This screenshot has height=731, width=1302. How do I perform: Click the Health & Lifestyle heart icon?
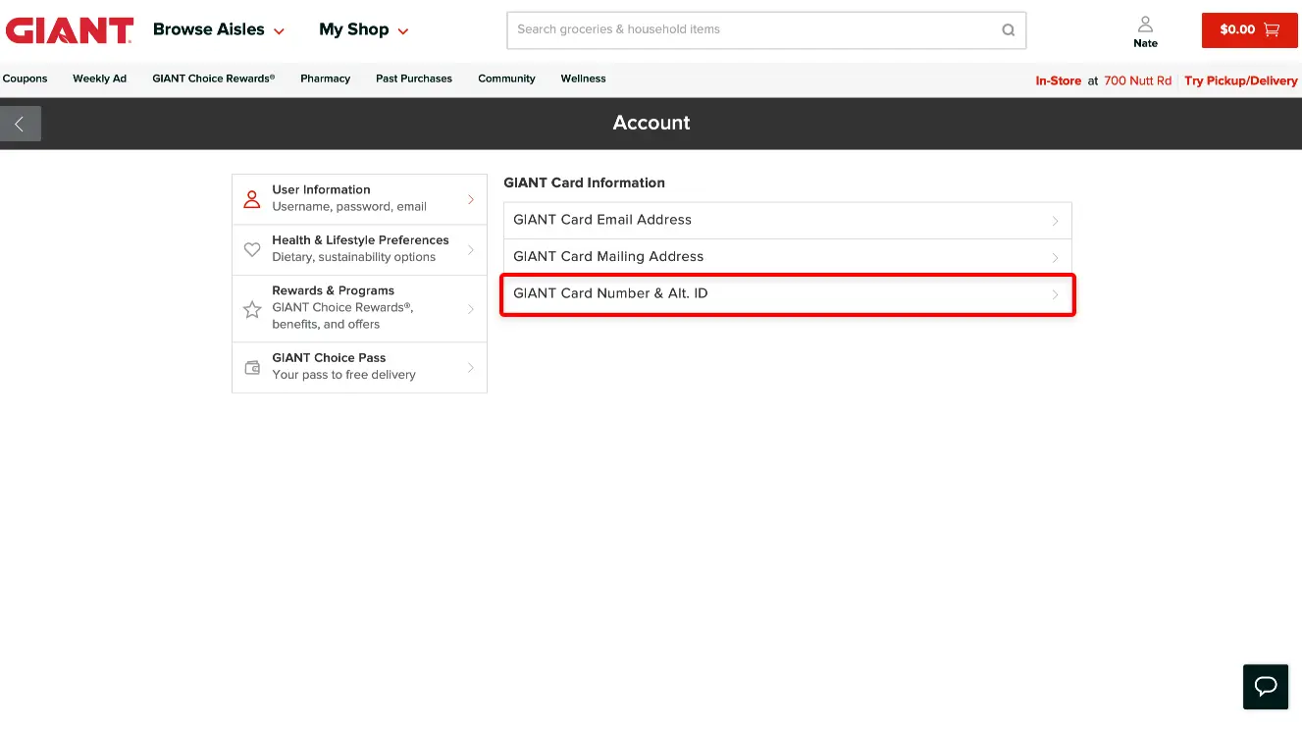252,249
